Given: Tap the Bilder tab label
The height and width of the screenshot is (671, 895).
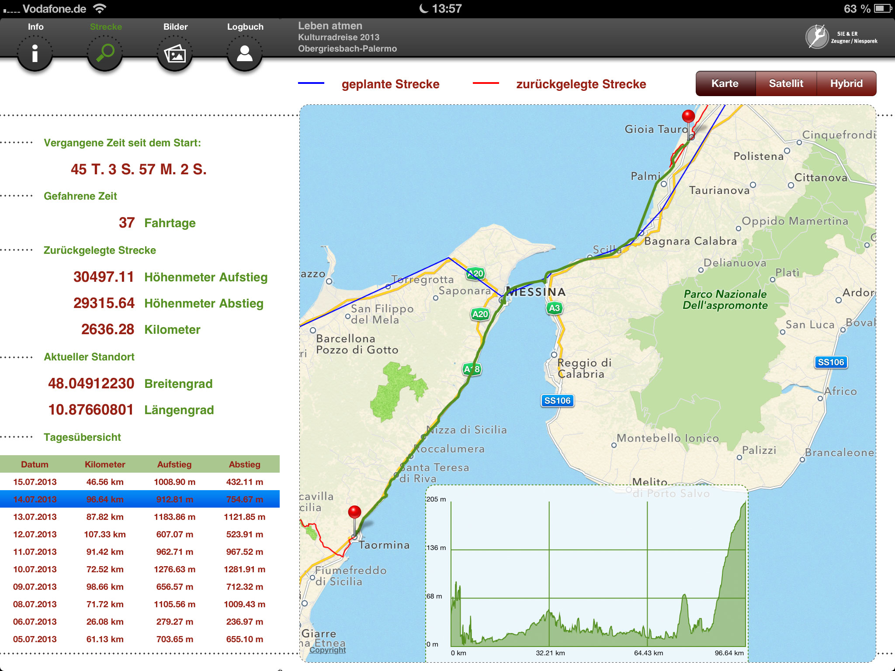Looking at the screenshot, I should click(175, 27).
